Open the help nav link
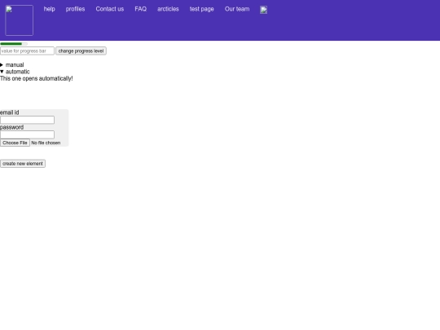Viewport: 440px width, 330px height. (x=50, y=9)
